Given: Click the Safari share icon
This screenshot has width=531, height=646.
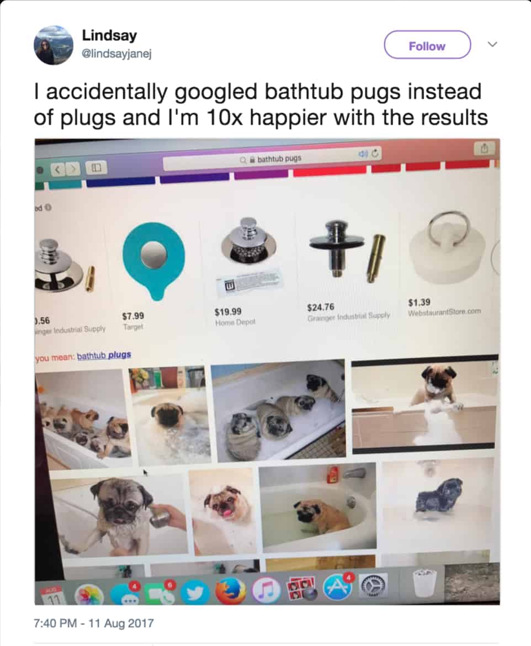Looking at the screenshot, I should (485, 148).
